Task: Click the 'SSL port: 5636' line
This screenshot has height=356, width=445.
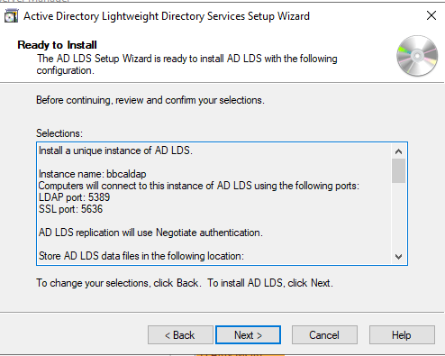Action: (70, 209)
